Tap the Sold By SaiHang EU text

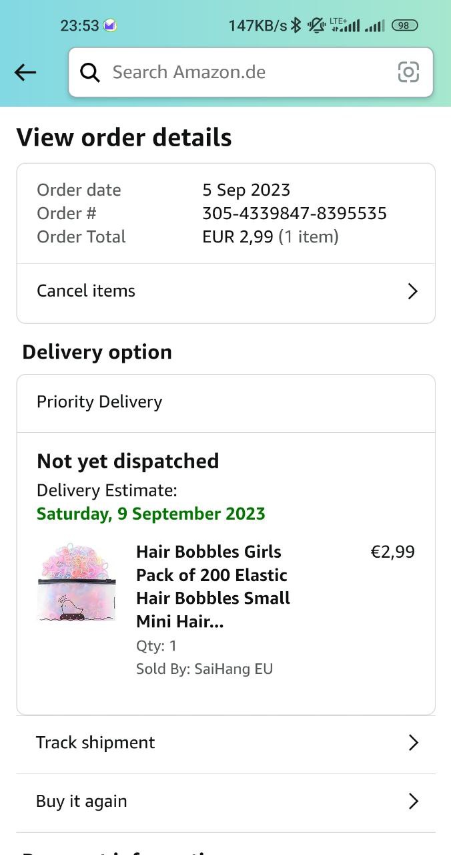pos(204,669)
